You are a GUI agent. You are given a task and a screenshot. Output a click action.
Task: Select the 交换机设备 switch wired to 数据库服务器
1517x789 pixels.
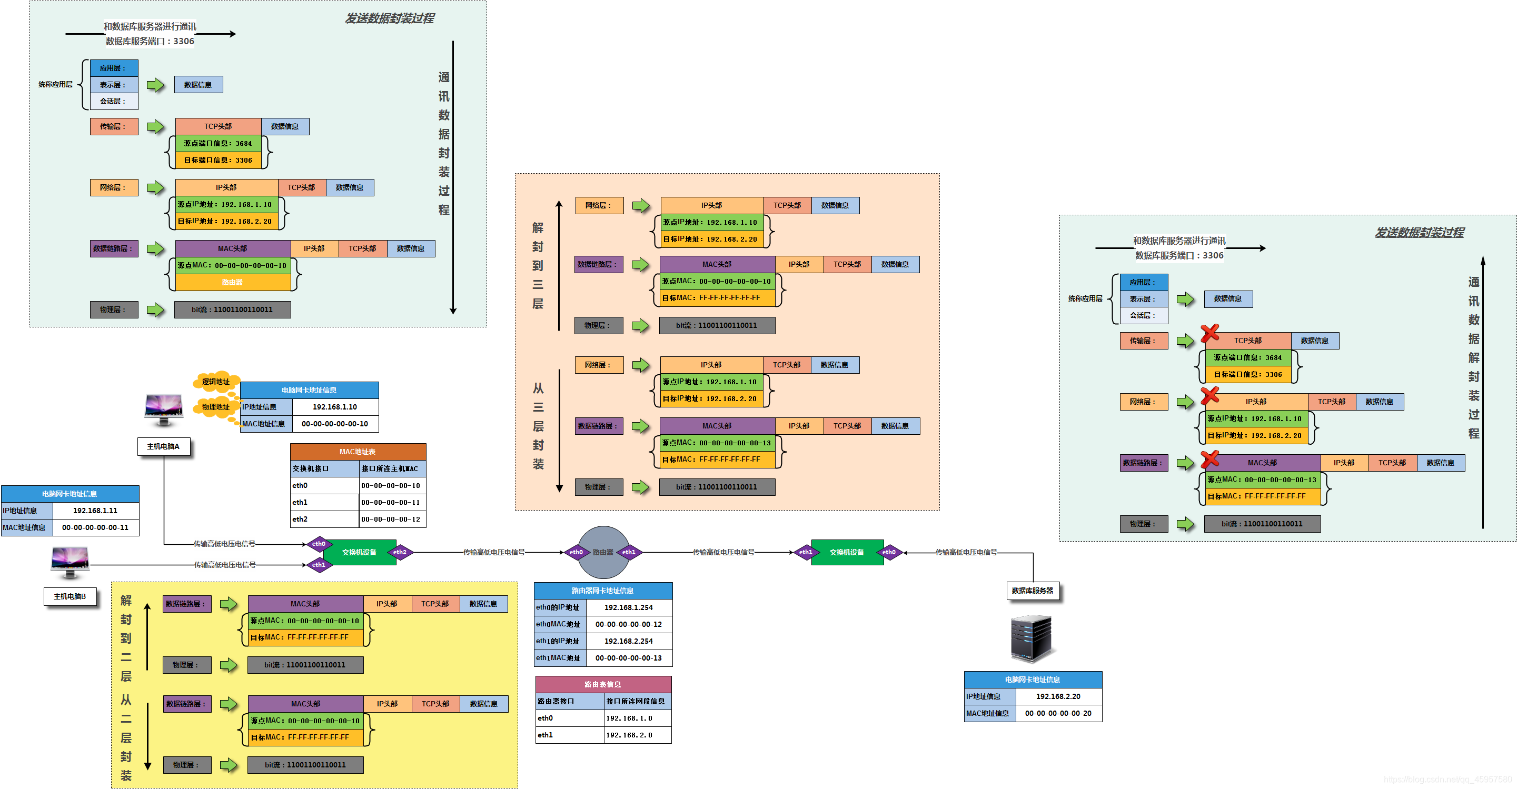pyautogui.click(x=847, y=552)
